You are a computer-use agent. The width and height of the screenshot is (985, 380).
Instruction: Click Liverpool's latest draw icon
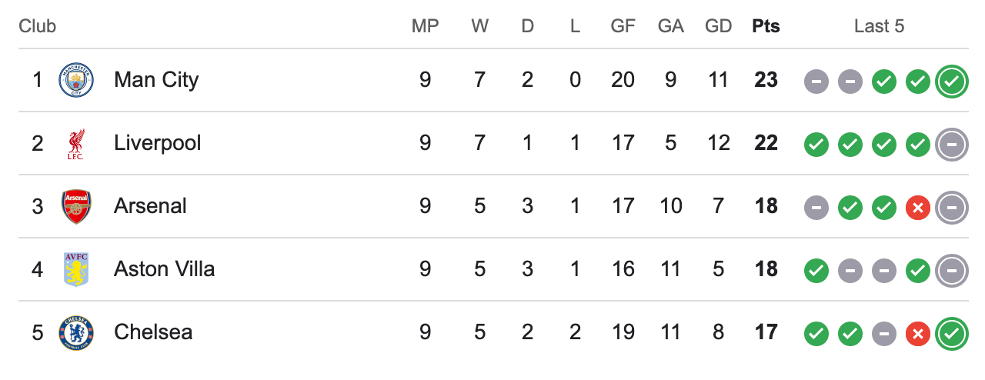(952, 144)
